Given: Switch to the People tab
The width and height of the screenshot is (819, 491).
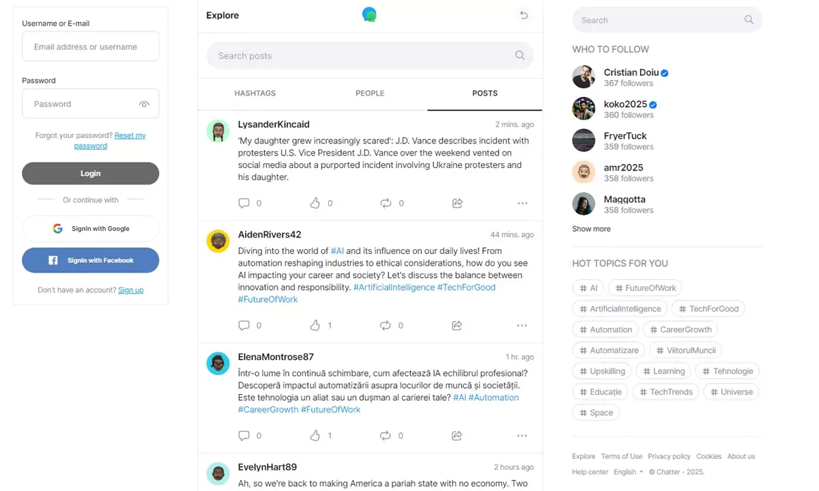Looking at the screenshot, I should (x=370, y=93).
